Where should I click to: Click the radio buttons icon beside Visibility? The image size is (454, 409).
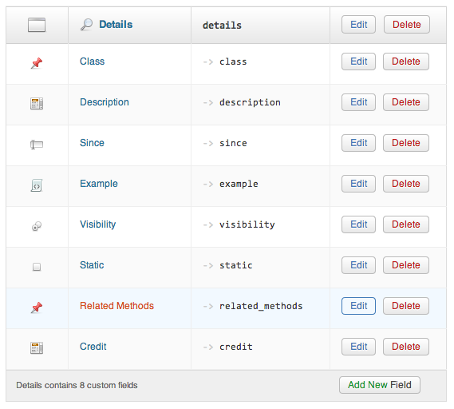[x=37, y=226]
